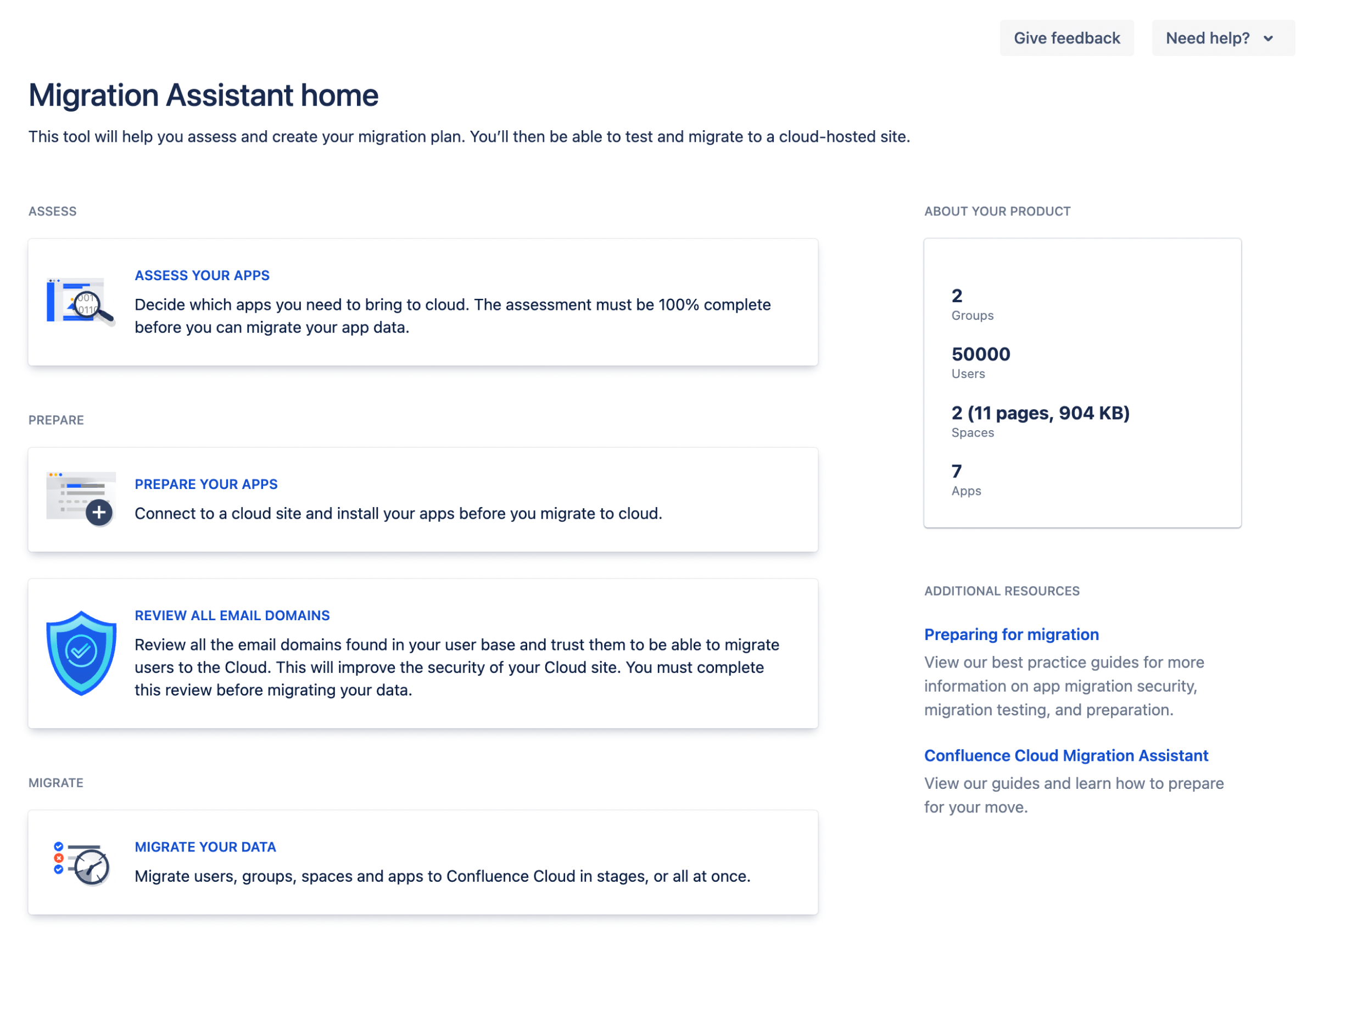Click the red cross icon in the migrate checklist
Screen dimensions: 1357x1013
(x=59, y=859)
